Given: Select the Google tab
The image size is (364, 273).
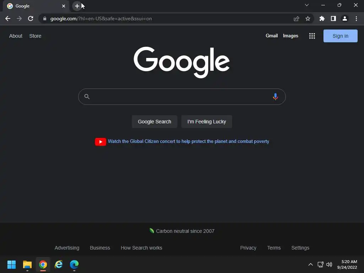Looking at the screenshot, I should click(x=36, y=6).
